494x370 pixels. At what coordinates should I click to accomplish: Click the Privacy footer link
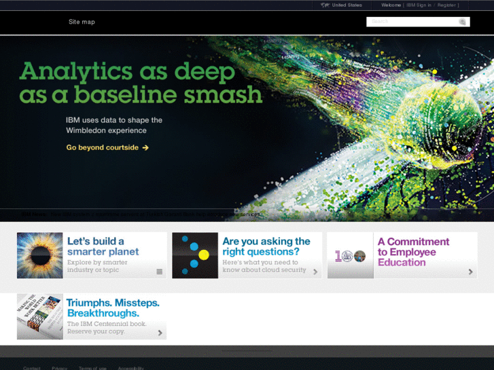60,368
